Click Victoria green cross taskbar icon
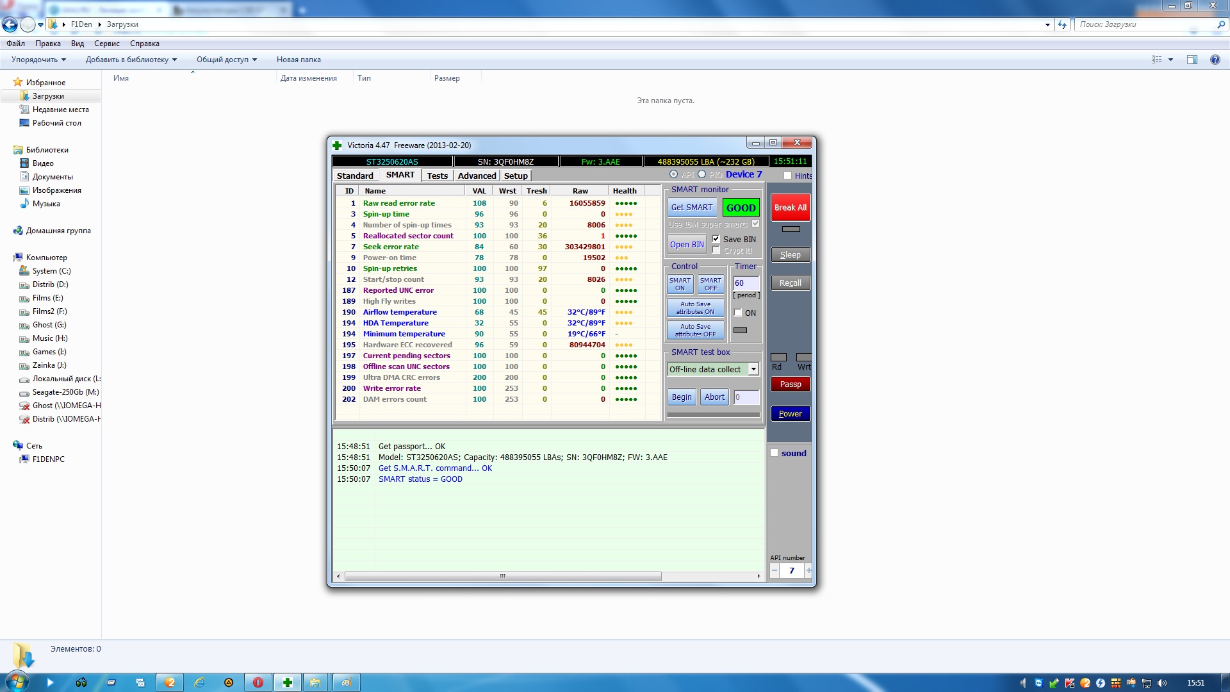Image resolution: width=1230 pixels, height=692 pixels. [288, 682]
